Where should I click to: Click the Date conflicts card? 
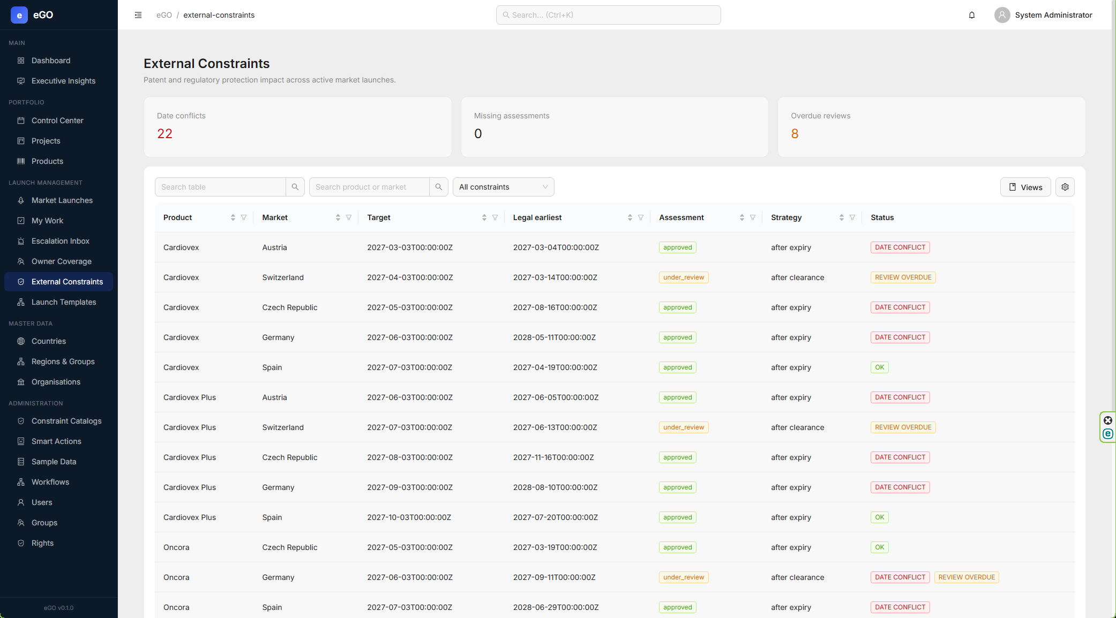[x=297, y=127]
